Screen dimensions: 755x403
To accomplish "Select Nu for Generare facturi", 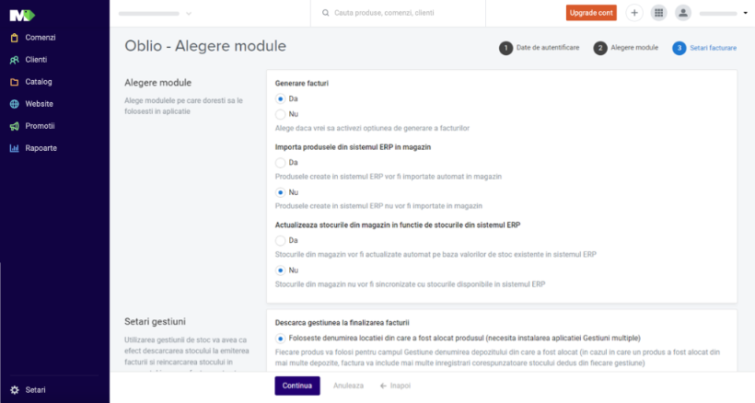I will click(x=280, y=114).
